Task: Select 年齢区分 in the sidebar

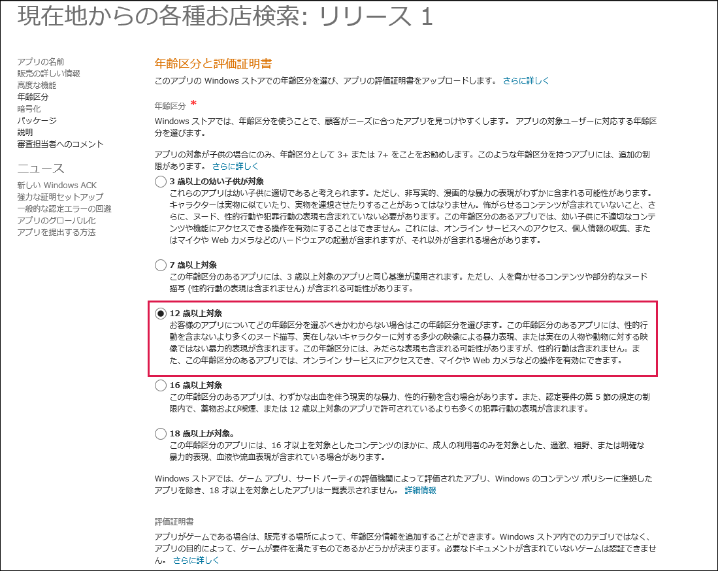Action: pyautogui.click(x=33, y=97)
